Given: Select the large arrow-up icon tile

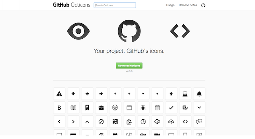Looking at the screenshot, I should click(x=171, y=94).
